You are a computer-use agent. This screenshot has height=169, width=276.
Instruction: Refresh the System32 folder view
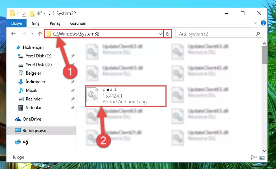click(x=167, y=34)
